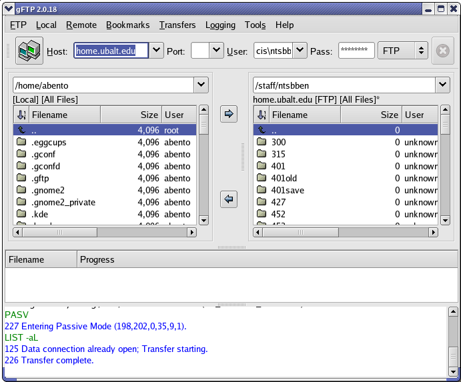Expand local path /home/abento dropdown
461x382 pixels.
tap(201, 85)
